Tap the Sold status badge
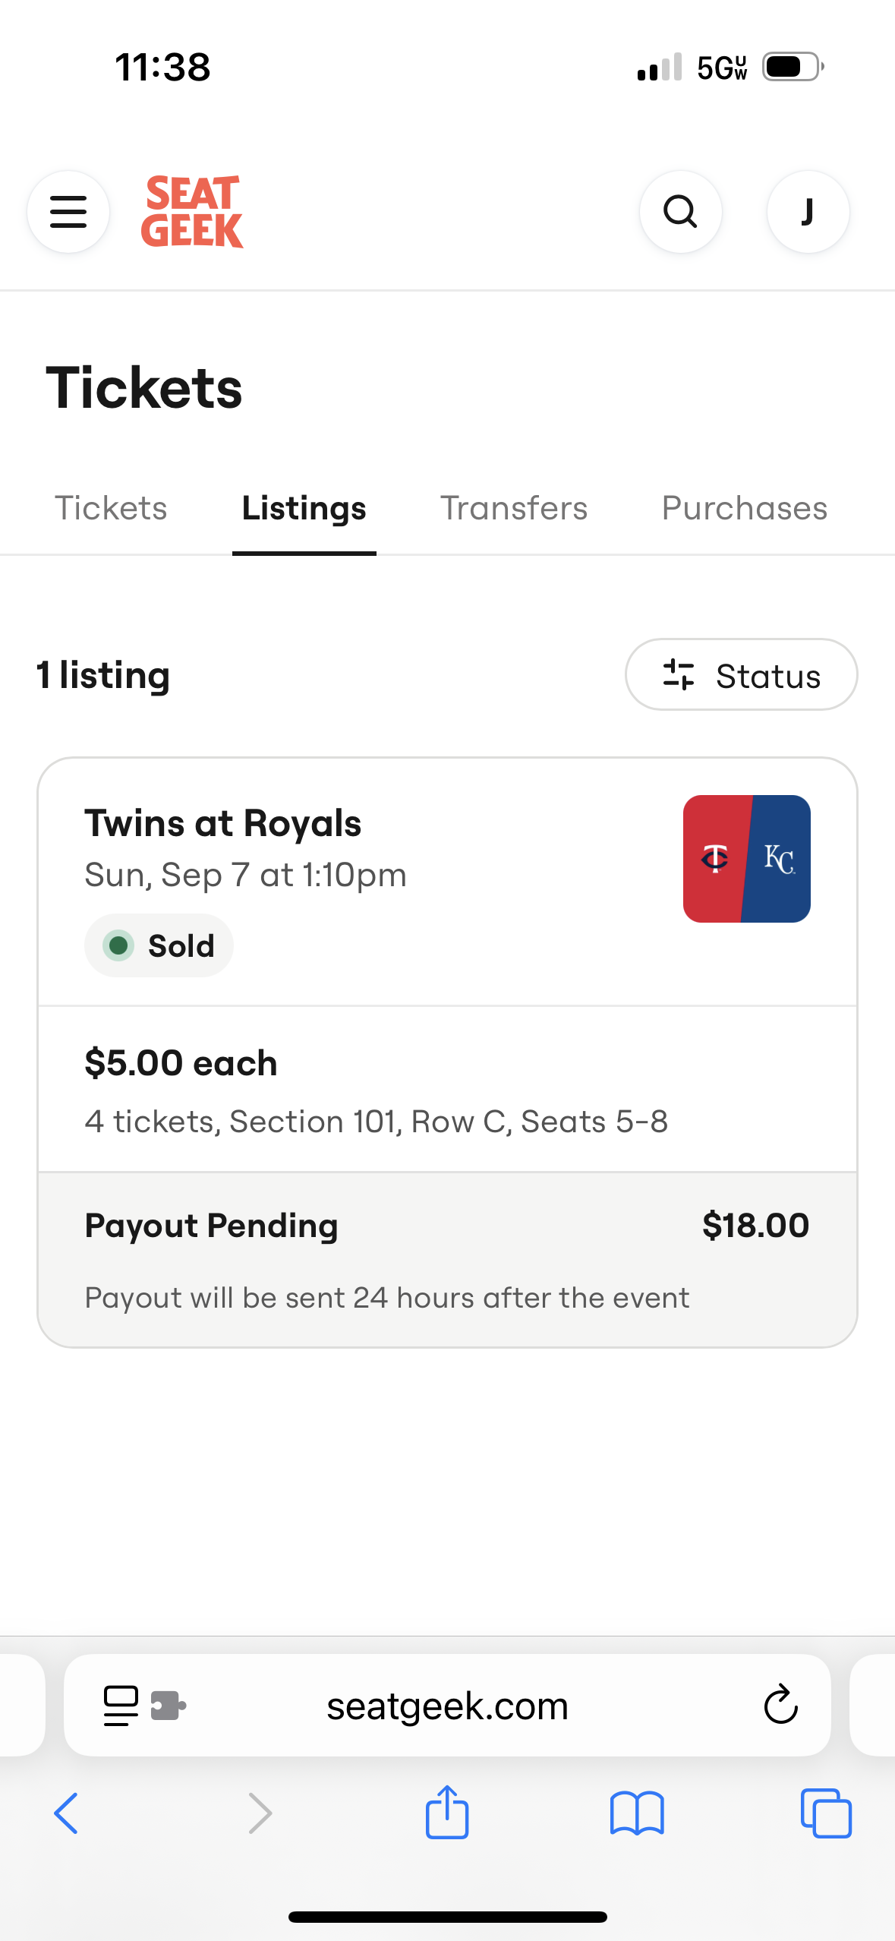 tap(159, 946)
